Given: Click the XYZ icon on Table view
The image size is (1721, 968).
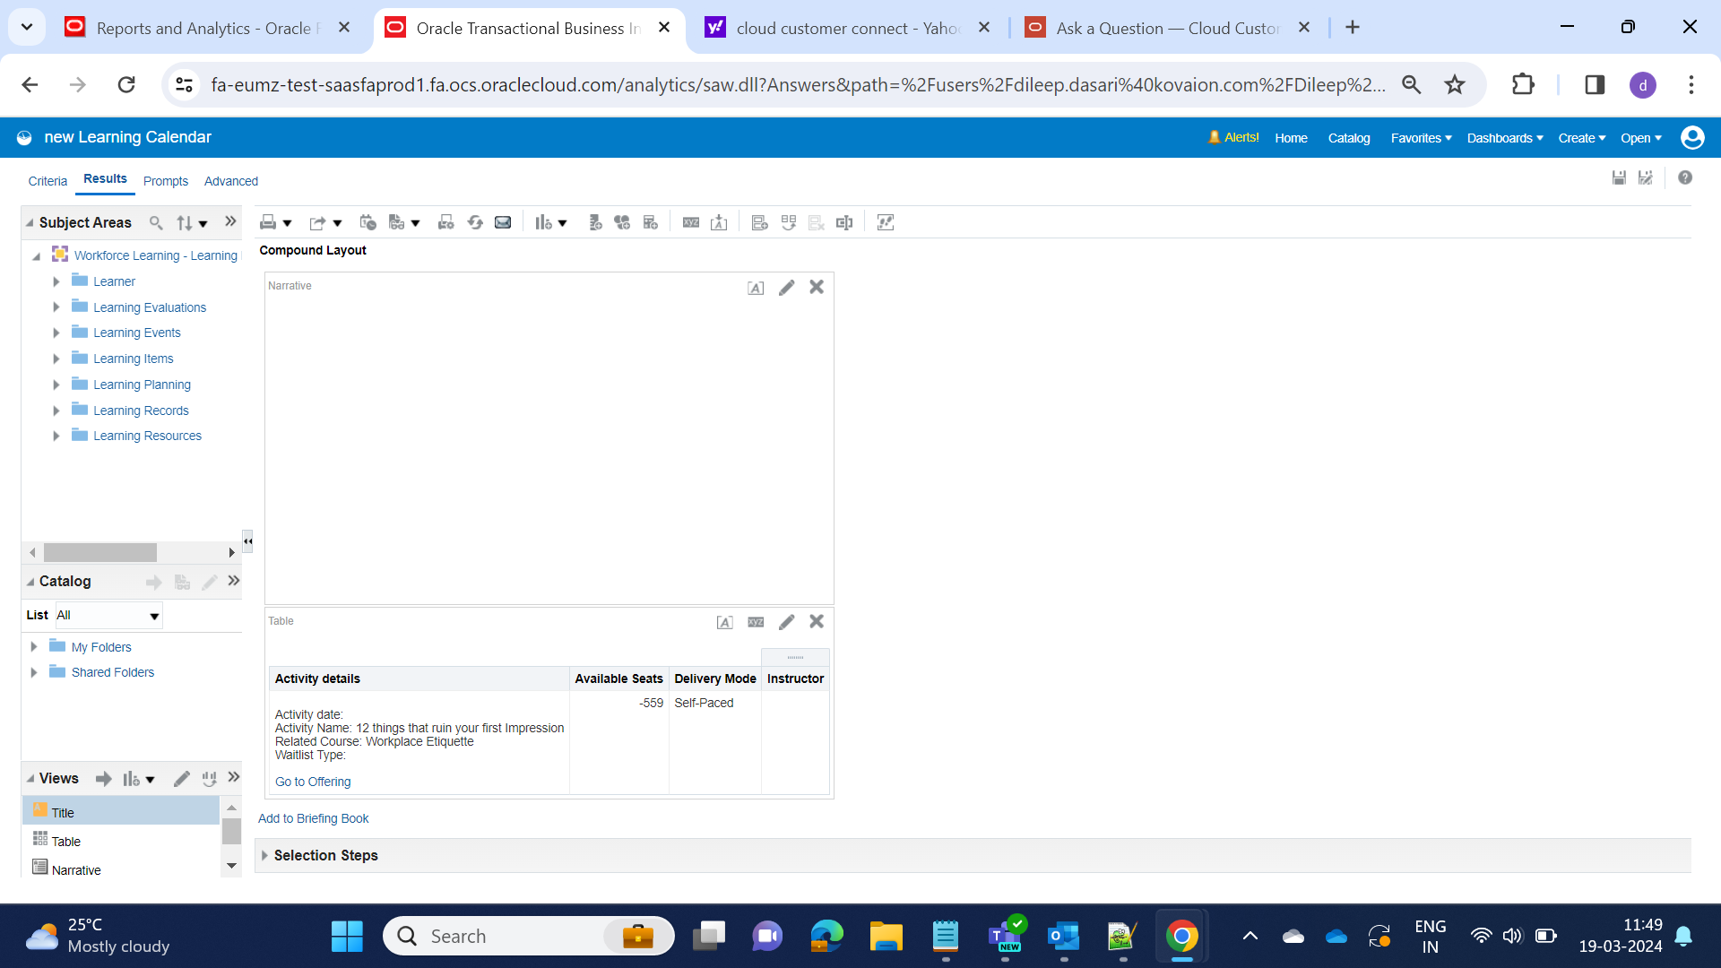Looking at the screenshot, I should coord(756,622).
